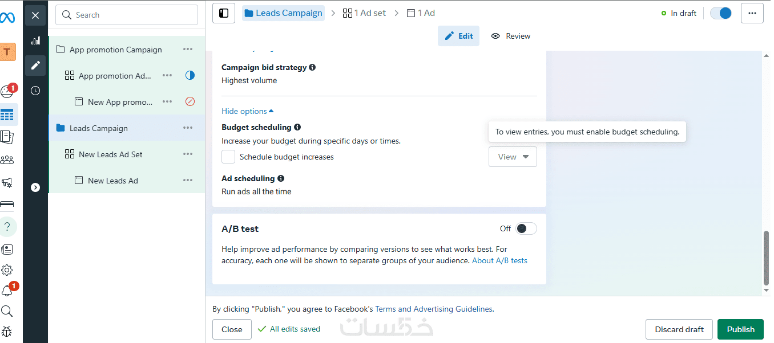Viewport: 774px width, 343px height.
Task: Turn on the A/B test switch
Action: pyautogui.click(x=526, y=228)
